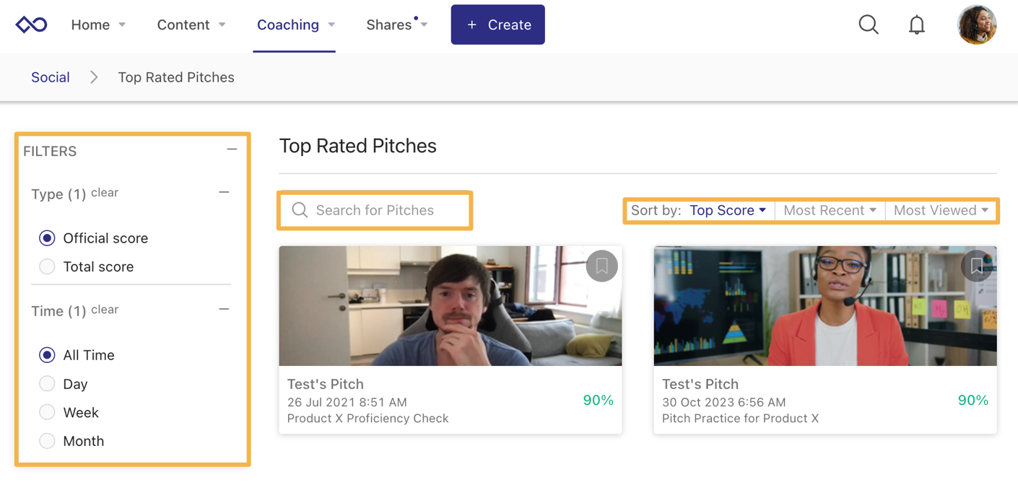Open the notifications bell
Screen dimensions: 1018x485
(x=916, y=25)
